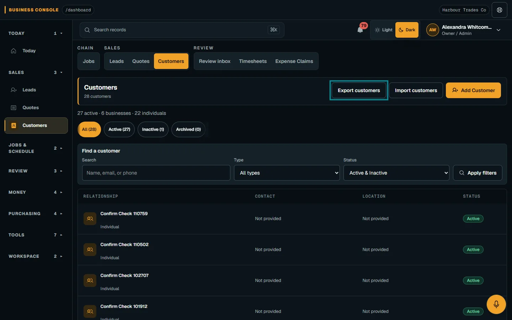The width and height of the screenshot is (512, 320).
Task: Open the Alexandra Whitcom user menu chevron
Action: tap(498, 30)
